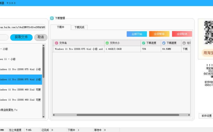Click the 下载进度 column header
The image size is (213, 132).
[x=151, y=43]
